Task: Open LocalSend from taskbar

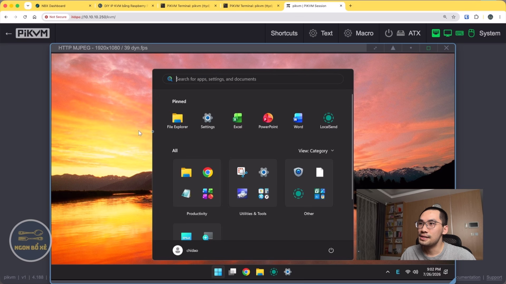Action: [x=274, y=272]
